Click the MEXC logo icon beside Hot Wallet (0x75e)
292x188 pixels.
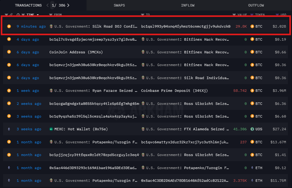point(51,129)
